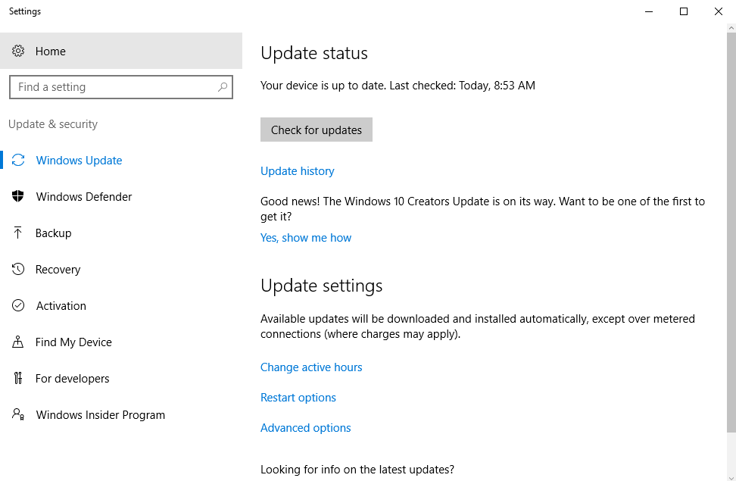Select Windows Insider Program in sidebar
The width and height of the screenshot is (736, 481).
(100, 415)
